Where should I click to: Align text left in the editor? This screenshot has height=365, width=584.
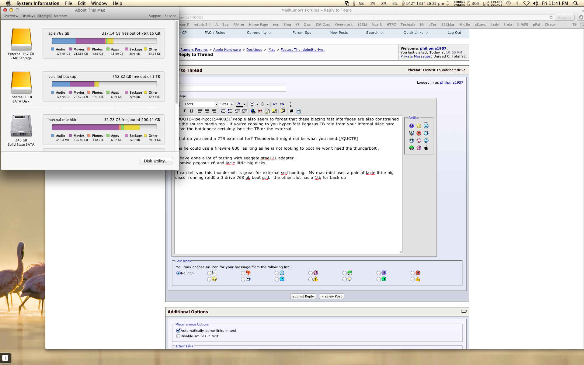200,111
